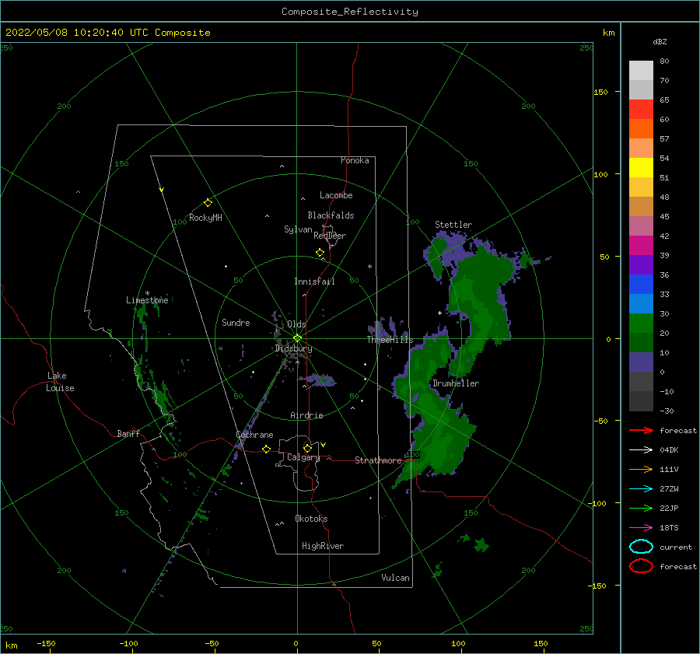This screenshot has width=700, height=654.
Task: Click the light gray 80 dBZ swatch
Action: click(641, 71)
